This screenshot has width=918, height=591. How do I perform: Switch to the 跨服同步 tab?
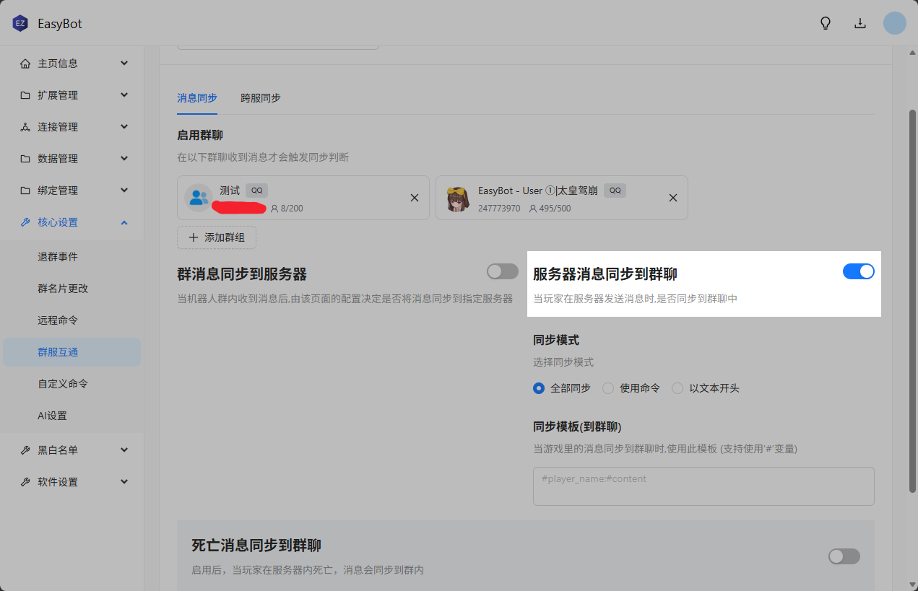point(260,98)
